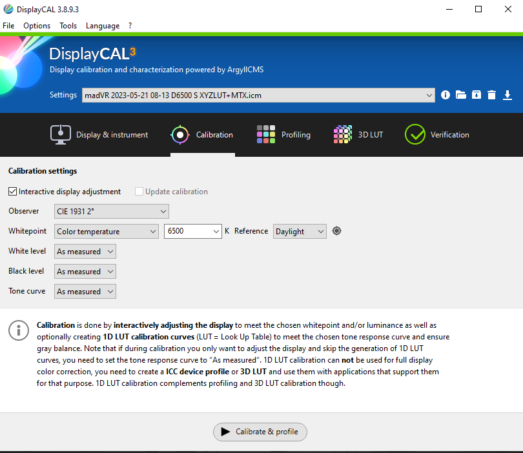
Task: Open the Tone curve As measured dropdown
Action: [85, 291]
